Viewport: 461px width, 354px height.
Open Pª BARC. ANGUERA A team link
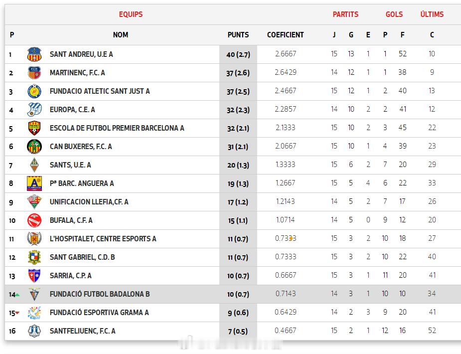coord(82,183)
